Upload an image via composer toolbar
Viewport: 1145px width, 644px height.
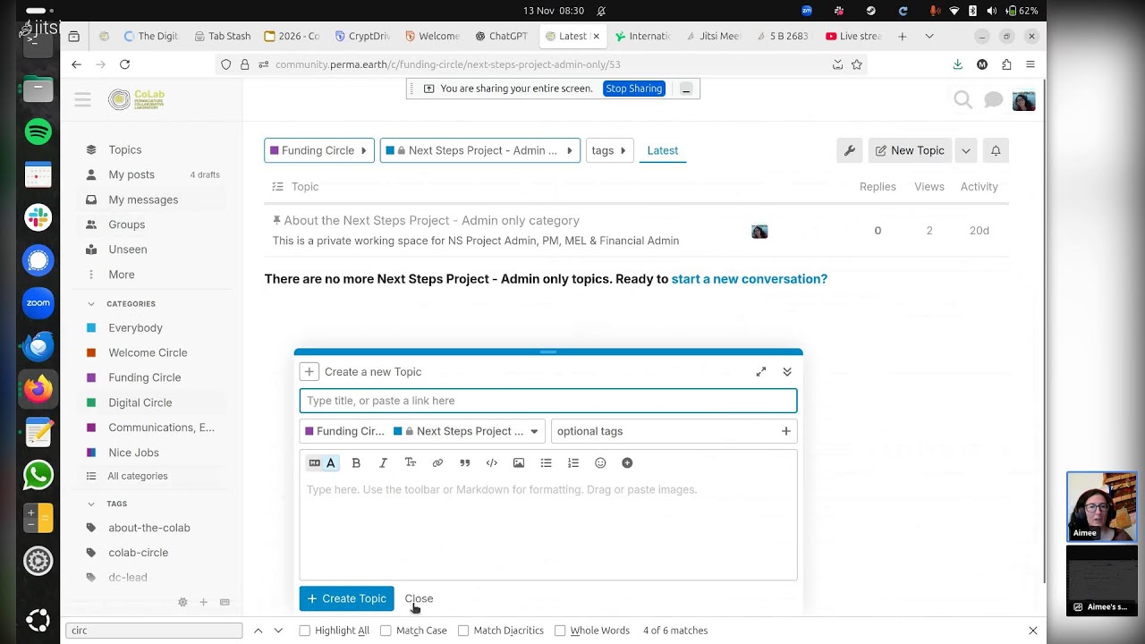519,462
